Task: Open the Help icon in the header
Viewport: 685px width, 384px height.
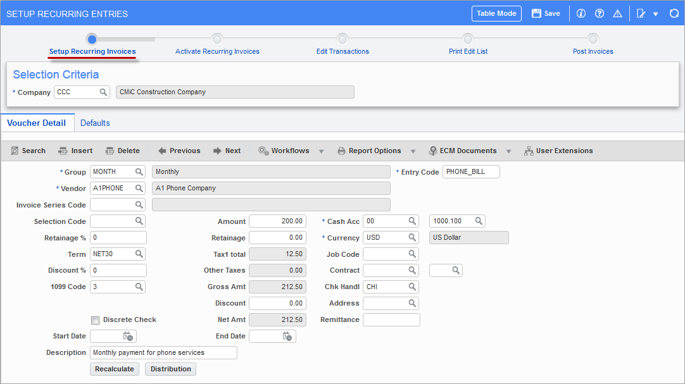Action: pos(599,13)
